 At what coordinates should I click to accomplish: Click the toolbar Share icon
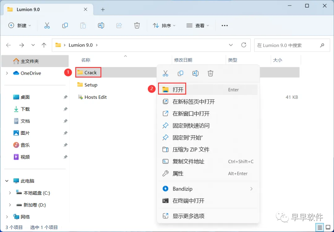pos(119,26)
